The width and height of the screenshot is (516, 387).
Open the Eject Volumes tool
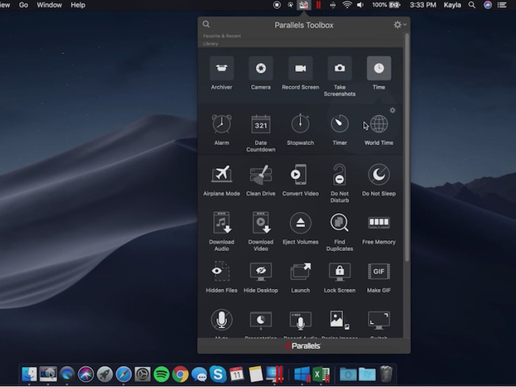[x=300, y=223]
